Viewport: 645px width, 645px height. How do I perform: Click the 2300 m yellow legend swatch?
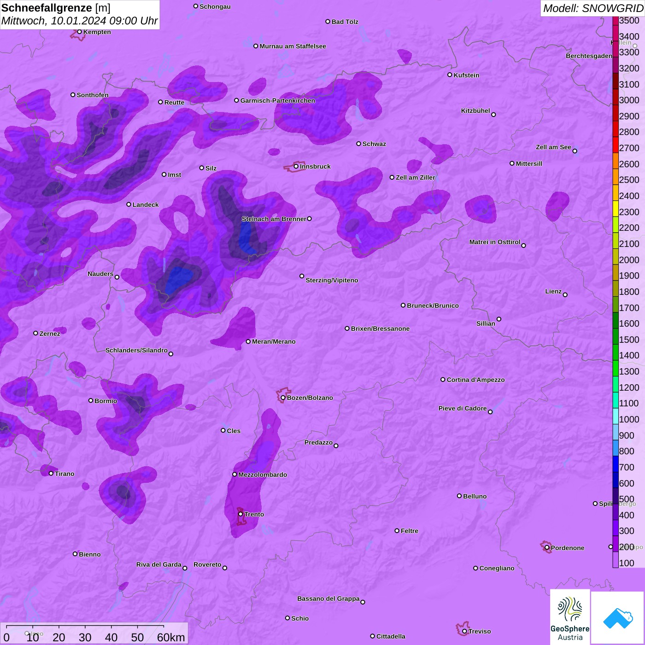click(616, 208)
